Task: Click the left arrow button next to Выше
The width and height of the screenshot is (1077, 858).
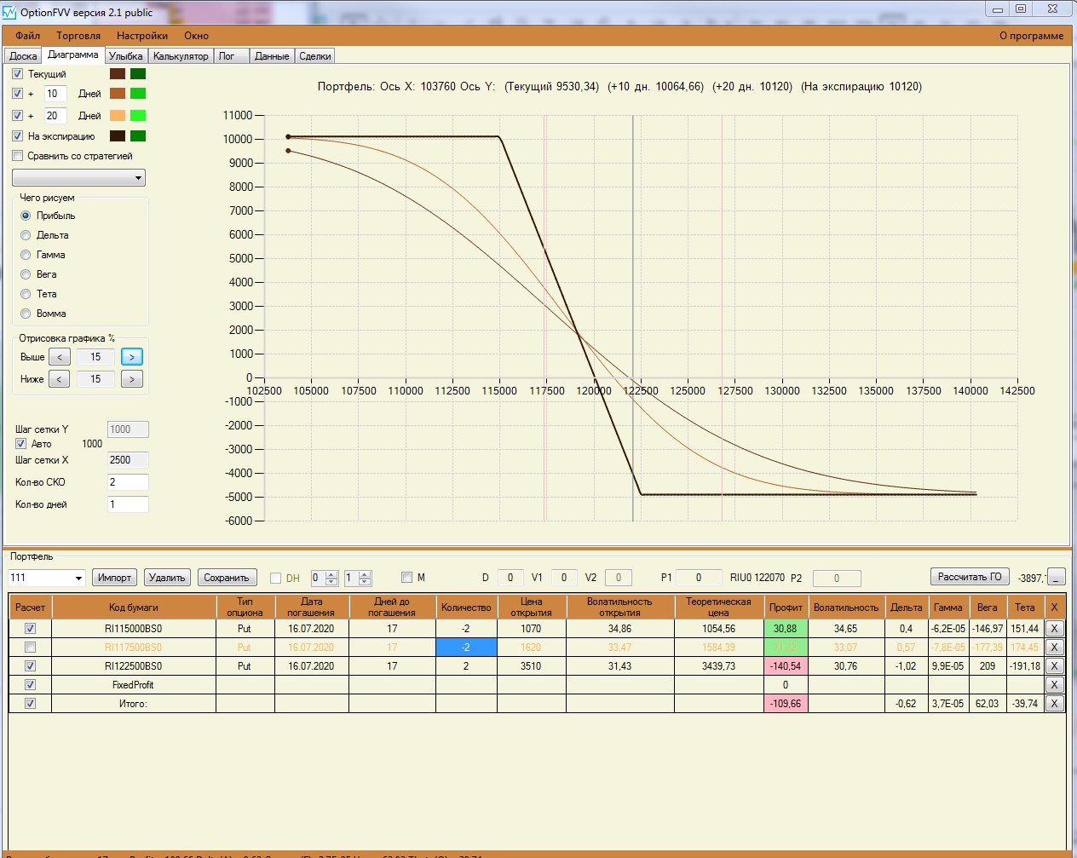Action: [x=59, y=357]
